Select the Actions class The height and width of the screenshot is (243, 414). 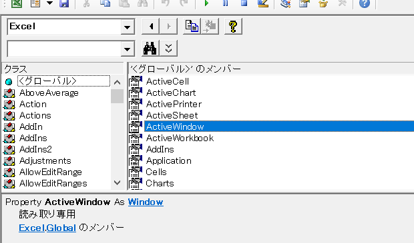point(35,116)
